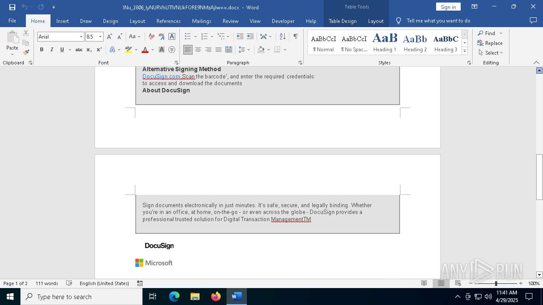This screenshot has height=305, width=543.
Task: Open the File menu
Action: point(12,21)
